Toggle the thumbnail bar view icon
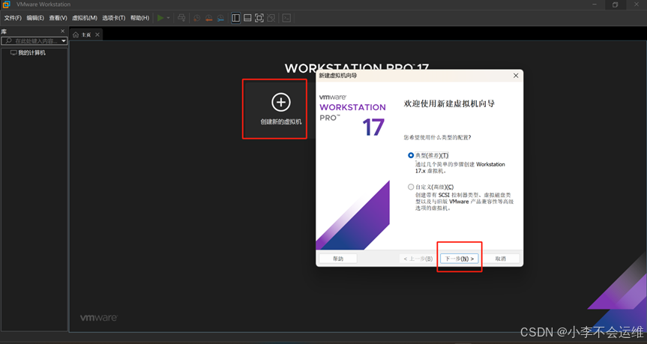Viewport: 647px width, 344px height. pyautogui.click(x=247, y=18)
